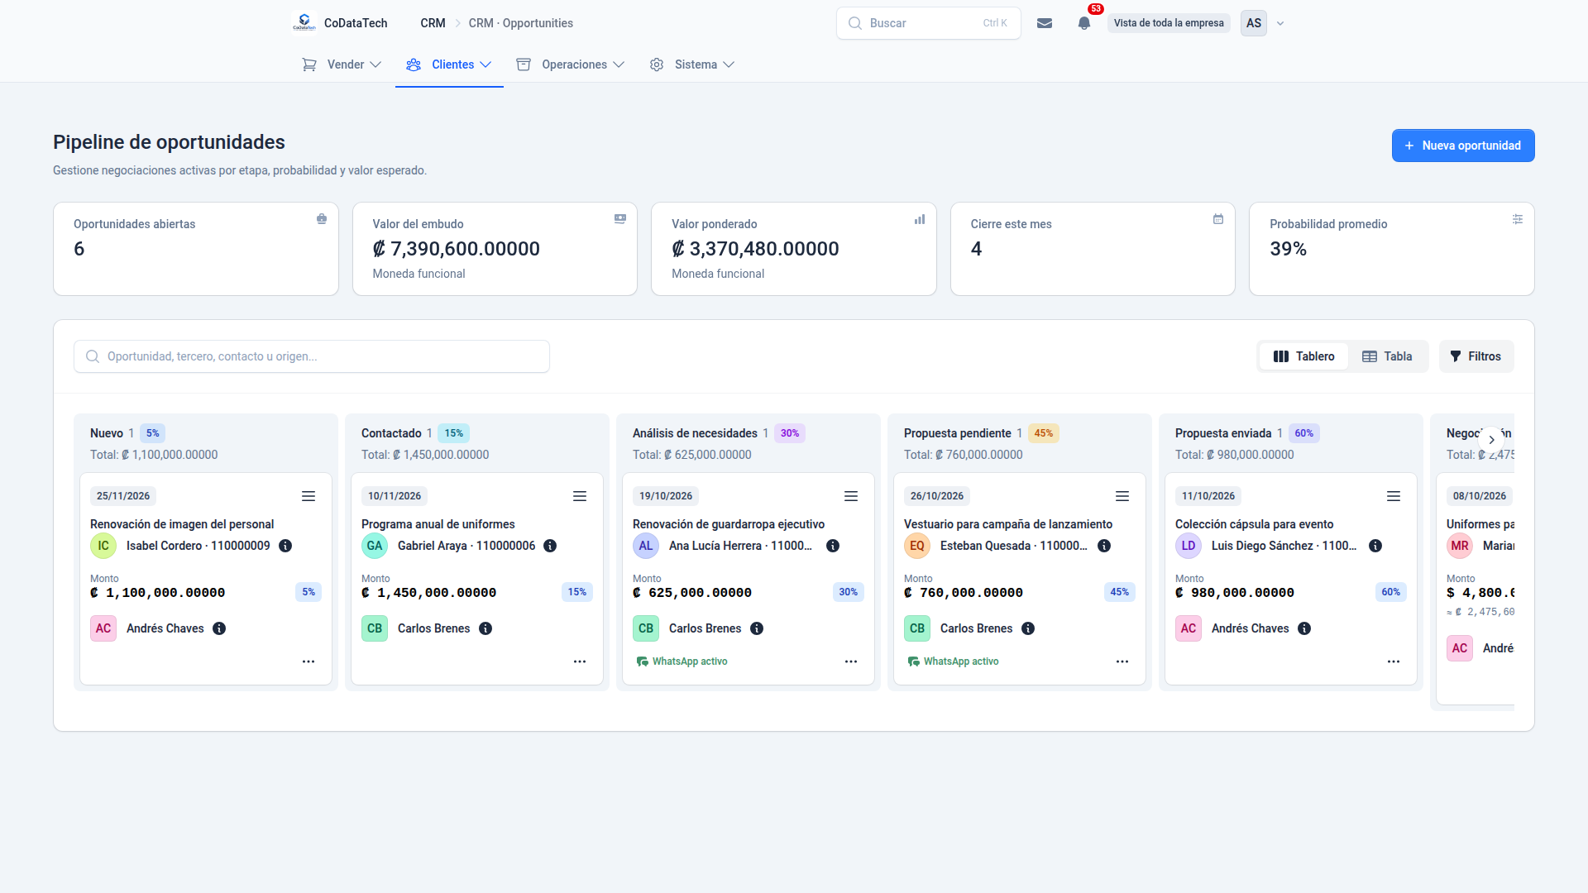Click the CRM · Opportunities breadcrumb
The height and width of the screenshot is (893, 1588).
[520, 23]
